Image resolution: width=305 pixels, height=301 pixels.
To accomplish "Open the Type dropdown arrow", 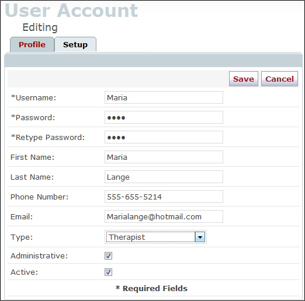I will point(200,237).
